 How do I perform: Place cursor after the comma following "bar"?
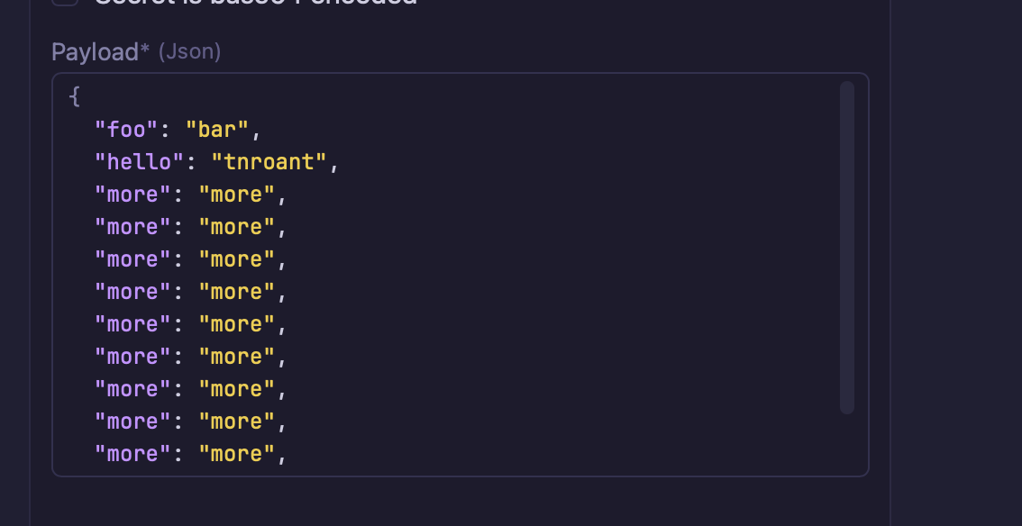[262, 130]
